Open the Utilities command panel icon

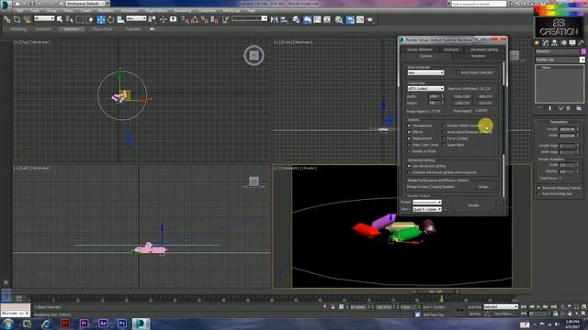581,43
